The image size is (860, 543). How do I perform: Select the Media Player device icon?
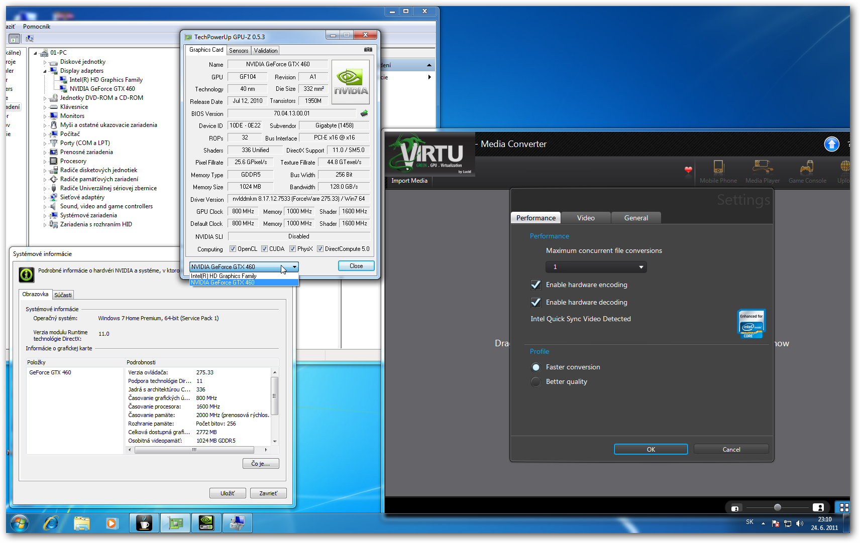pyautogui.click(x=763, y=172)
